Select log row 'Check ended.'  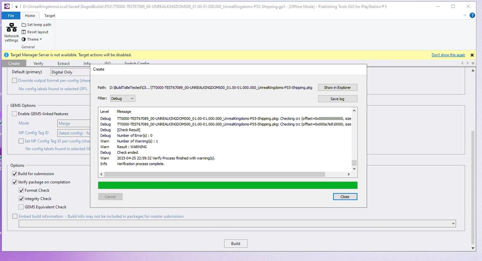click(225, 153)
